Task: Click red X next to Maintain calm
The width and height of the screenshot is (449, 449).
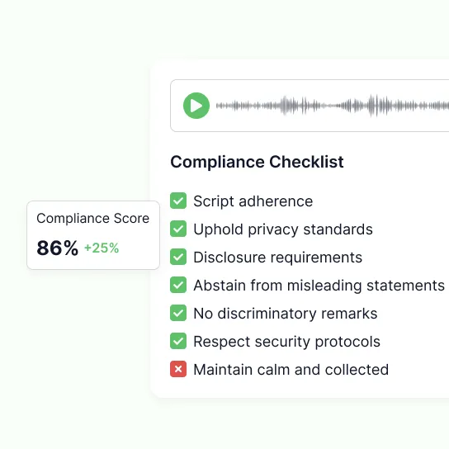Action: 178,369
